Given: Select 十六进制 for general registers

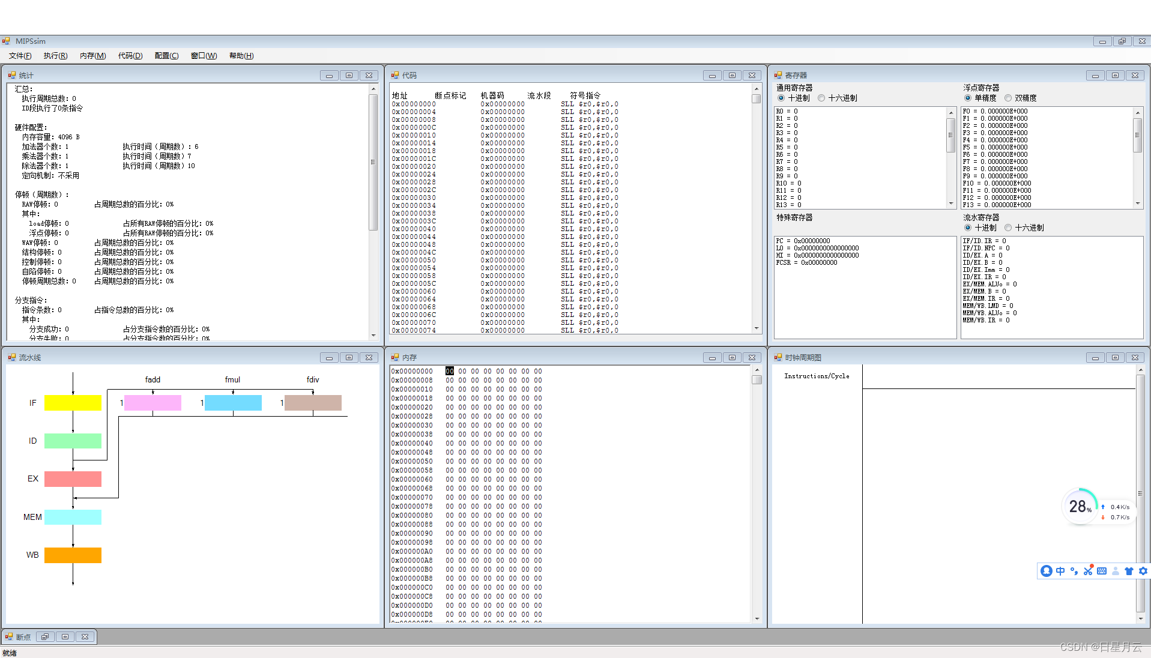Looking at the screenshot, I should (x=822, y=98).
